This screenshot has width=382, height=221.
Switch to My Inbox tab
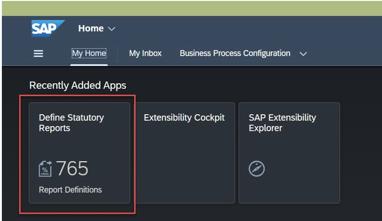pos(145,53)
